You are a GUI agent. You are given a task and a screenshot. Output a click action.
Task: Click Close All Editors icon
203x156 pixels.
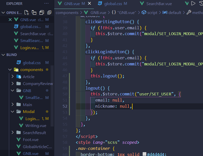pos(49,12)
